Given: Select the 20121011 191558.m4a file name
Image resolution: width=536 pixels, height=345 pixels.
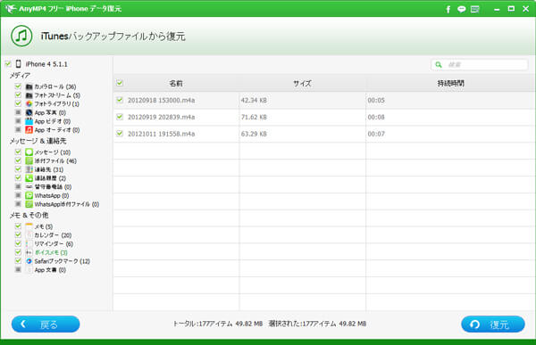Looking at the screenshot, I should pyautogui.click(x=162, y=134).
